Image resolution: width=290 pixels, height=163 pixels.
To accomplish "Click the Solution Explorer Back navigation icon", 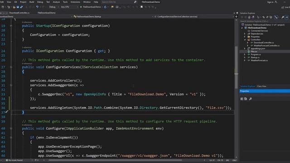I will (x=242, y=17).
